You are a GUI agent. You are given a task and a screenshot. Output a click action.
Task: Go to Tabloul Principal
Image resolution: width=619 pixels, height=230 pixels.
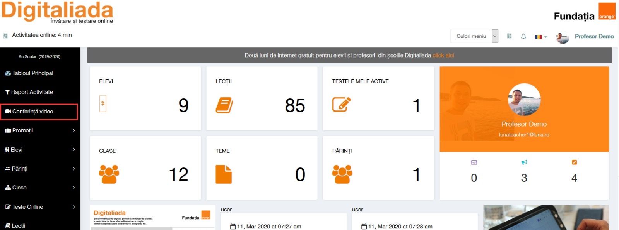(x=32, y=73)
